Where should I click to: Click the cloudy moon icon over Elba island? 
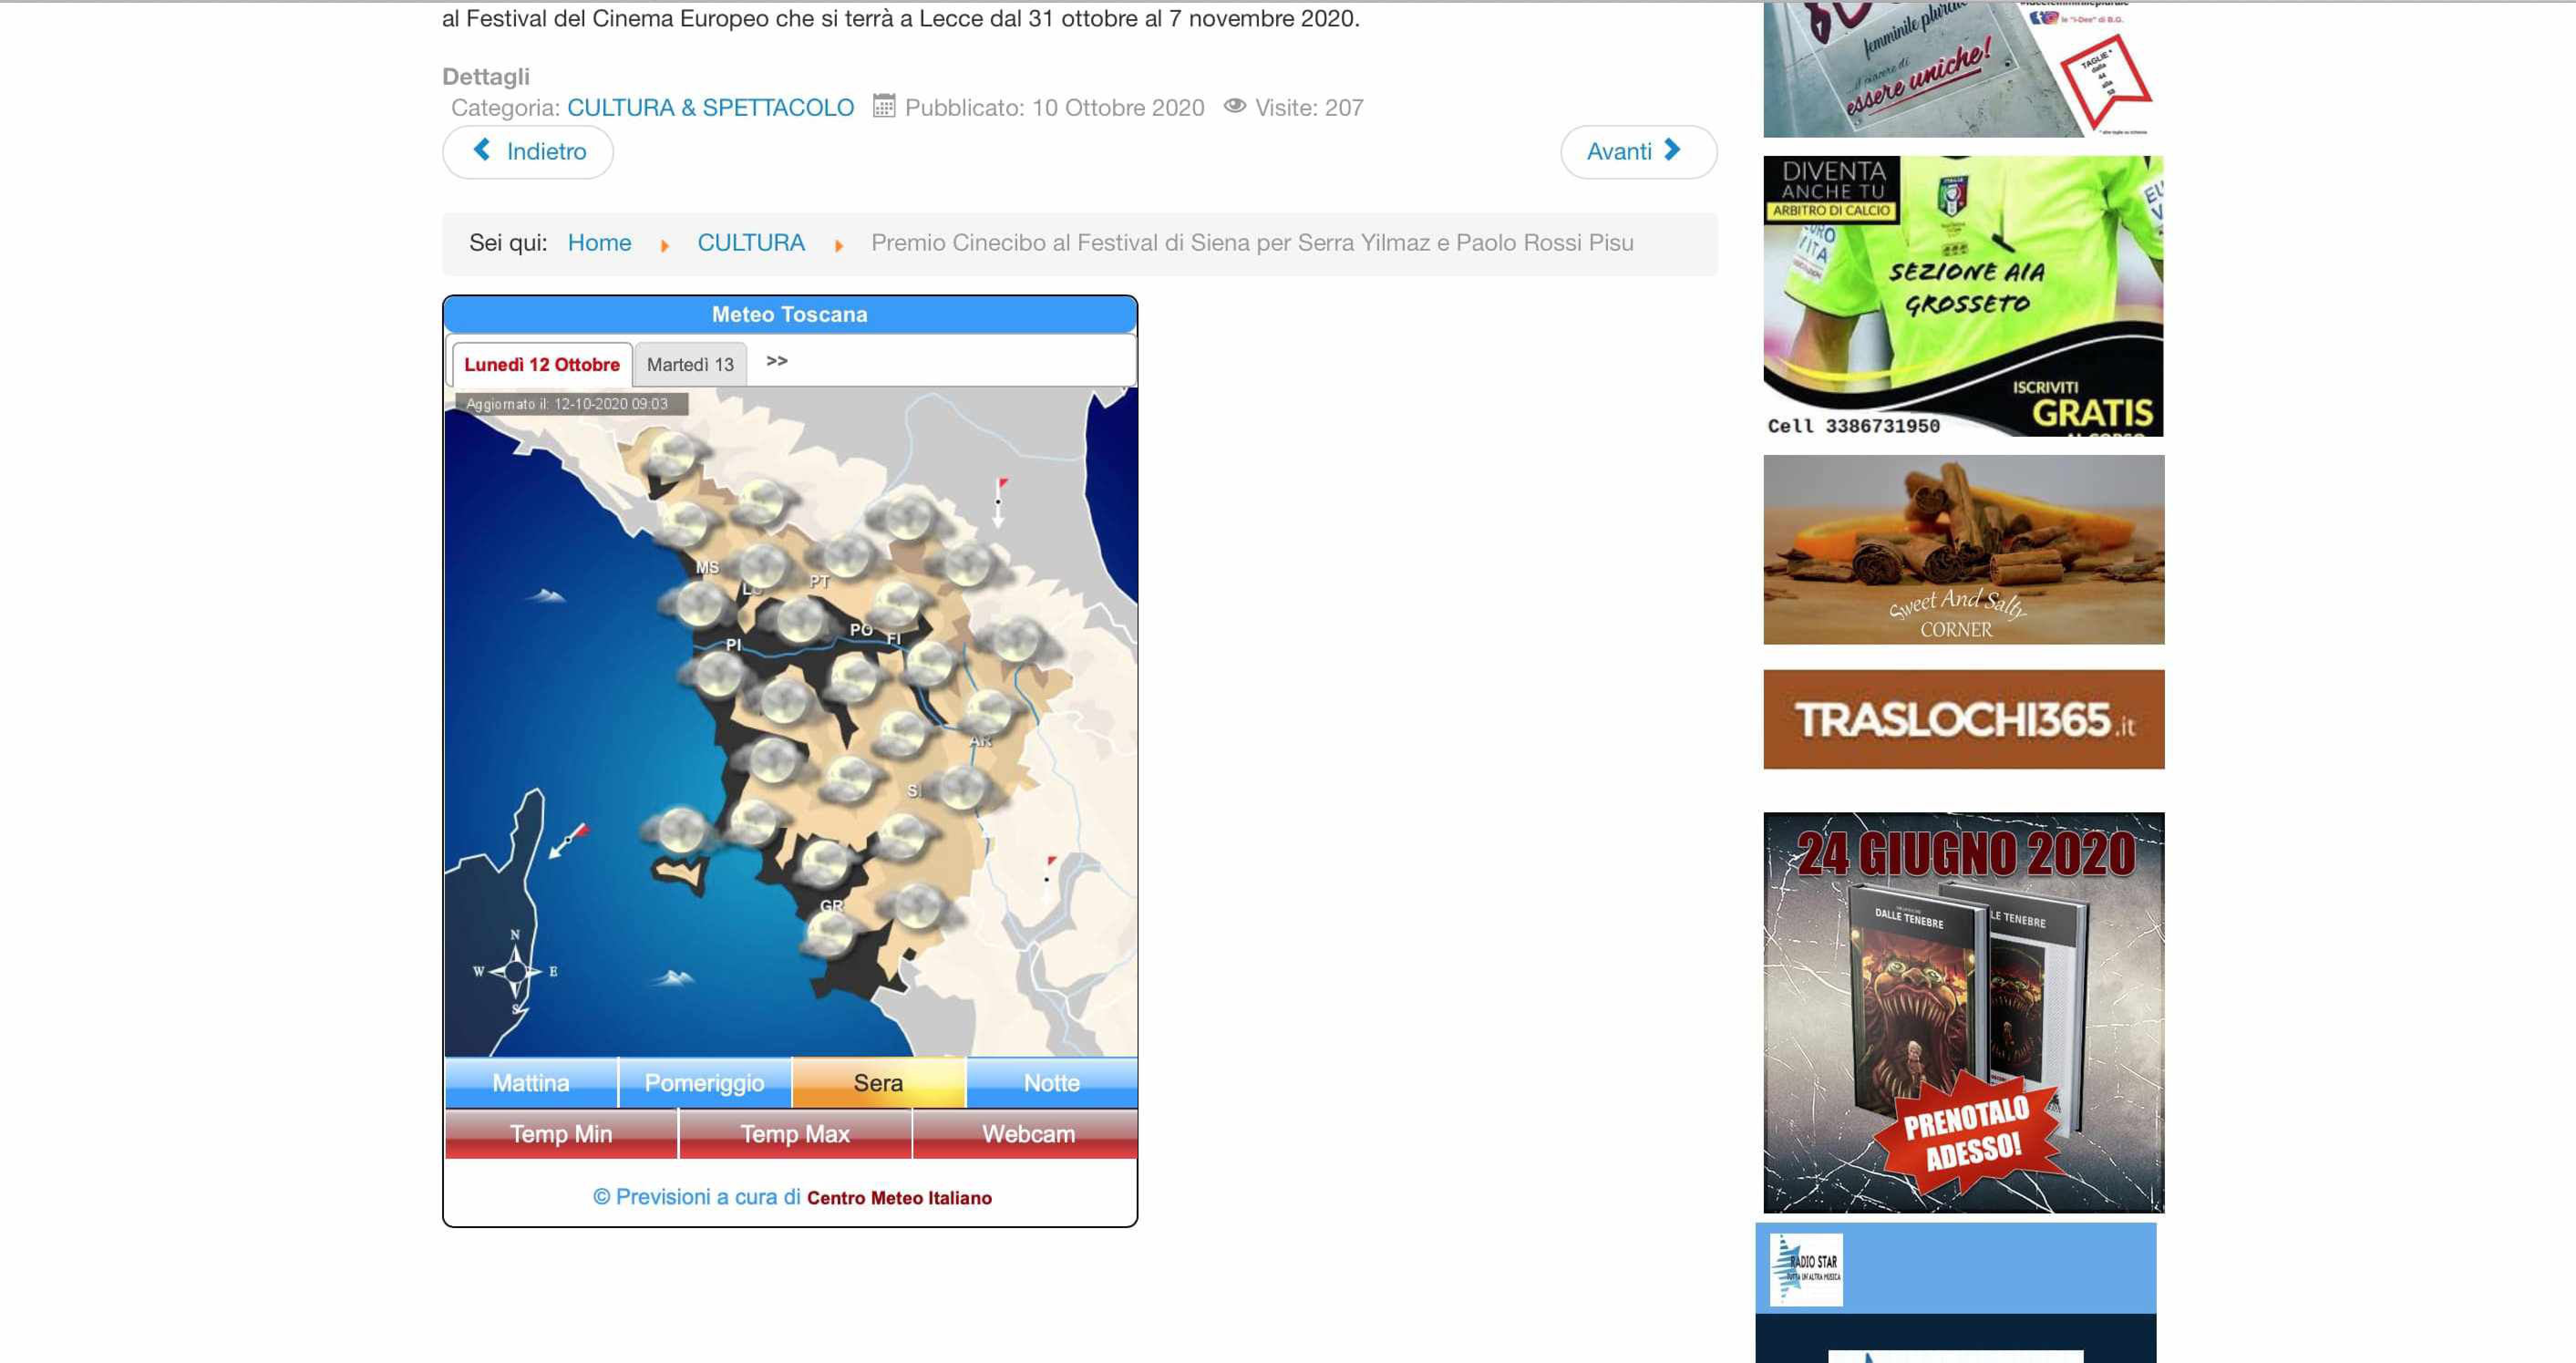[681, 830]
